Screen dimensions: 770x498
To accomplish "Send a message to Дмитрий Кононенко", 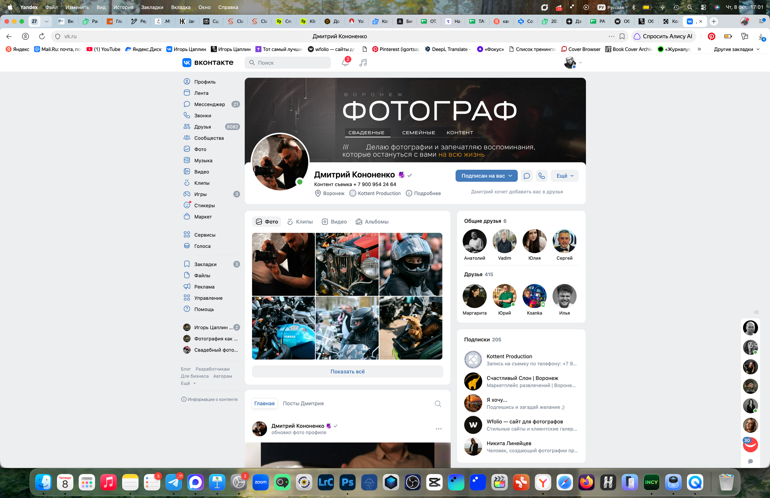I will click(527, 176).
